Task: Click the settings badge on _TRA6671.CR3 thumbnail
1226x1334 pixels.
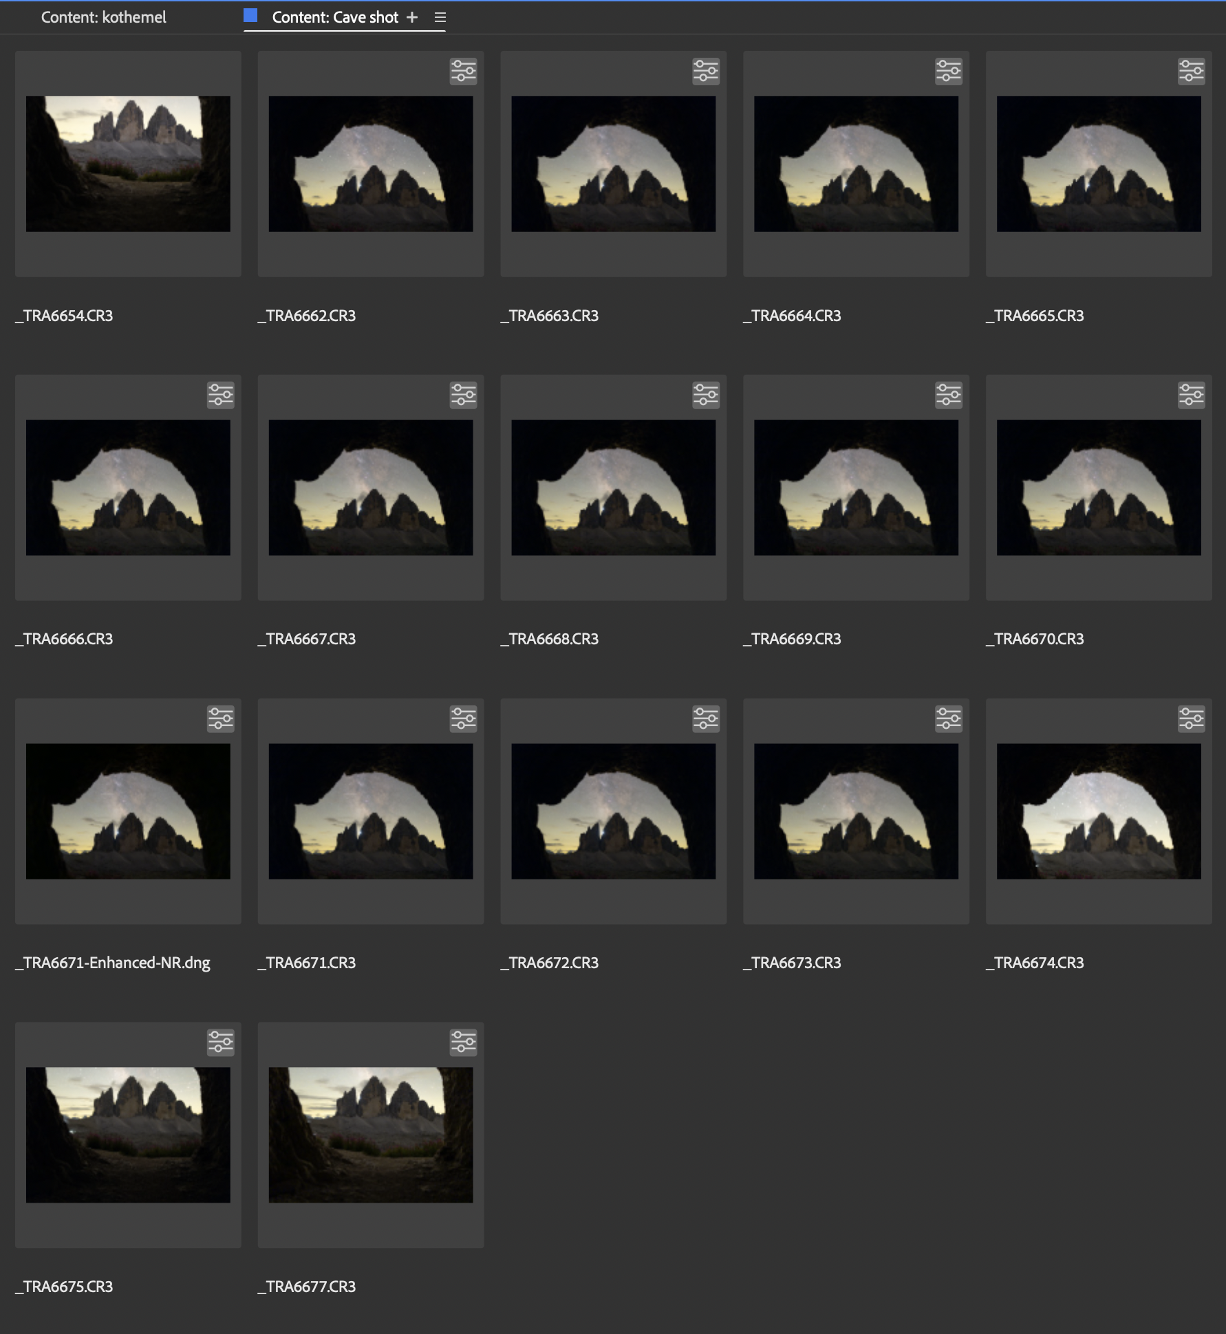Action: (463, 719)
